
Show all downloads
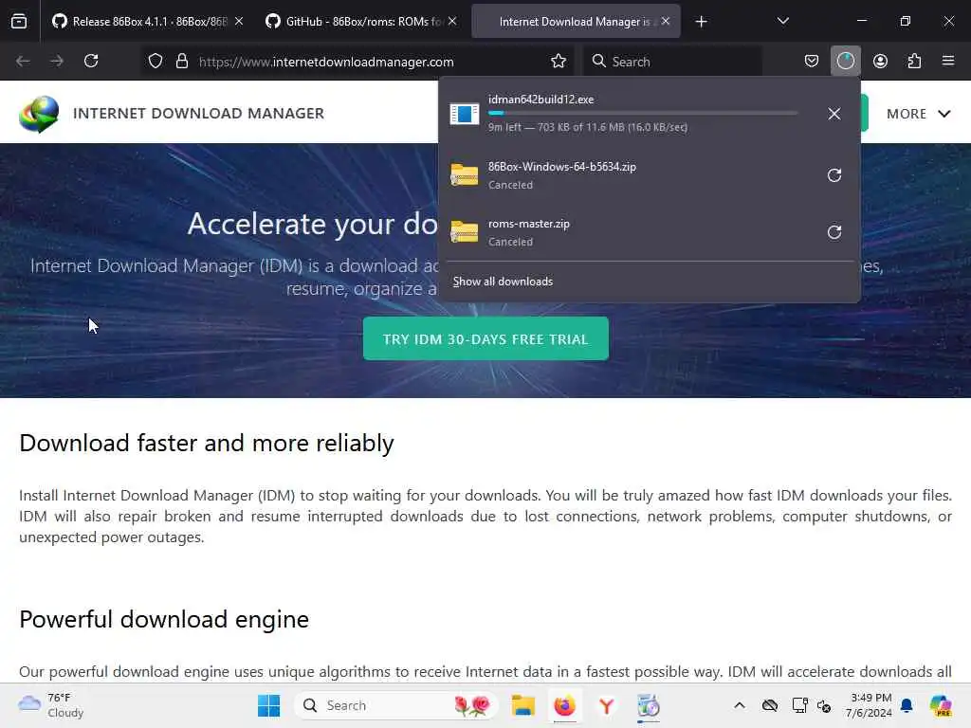pos(503,282)
